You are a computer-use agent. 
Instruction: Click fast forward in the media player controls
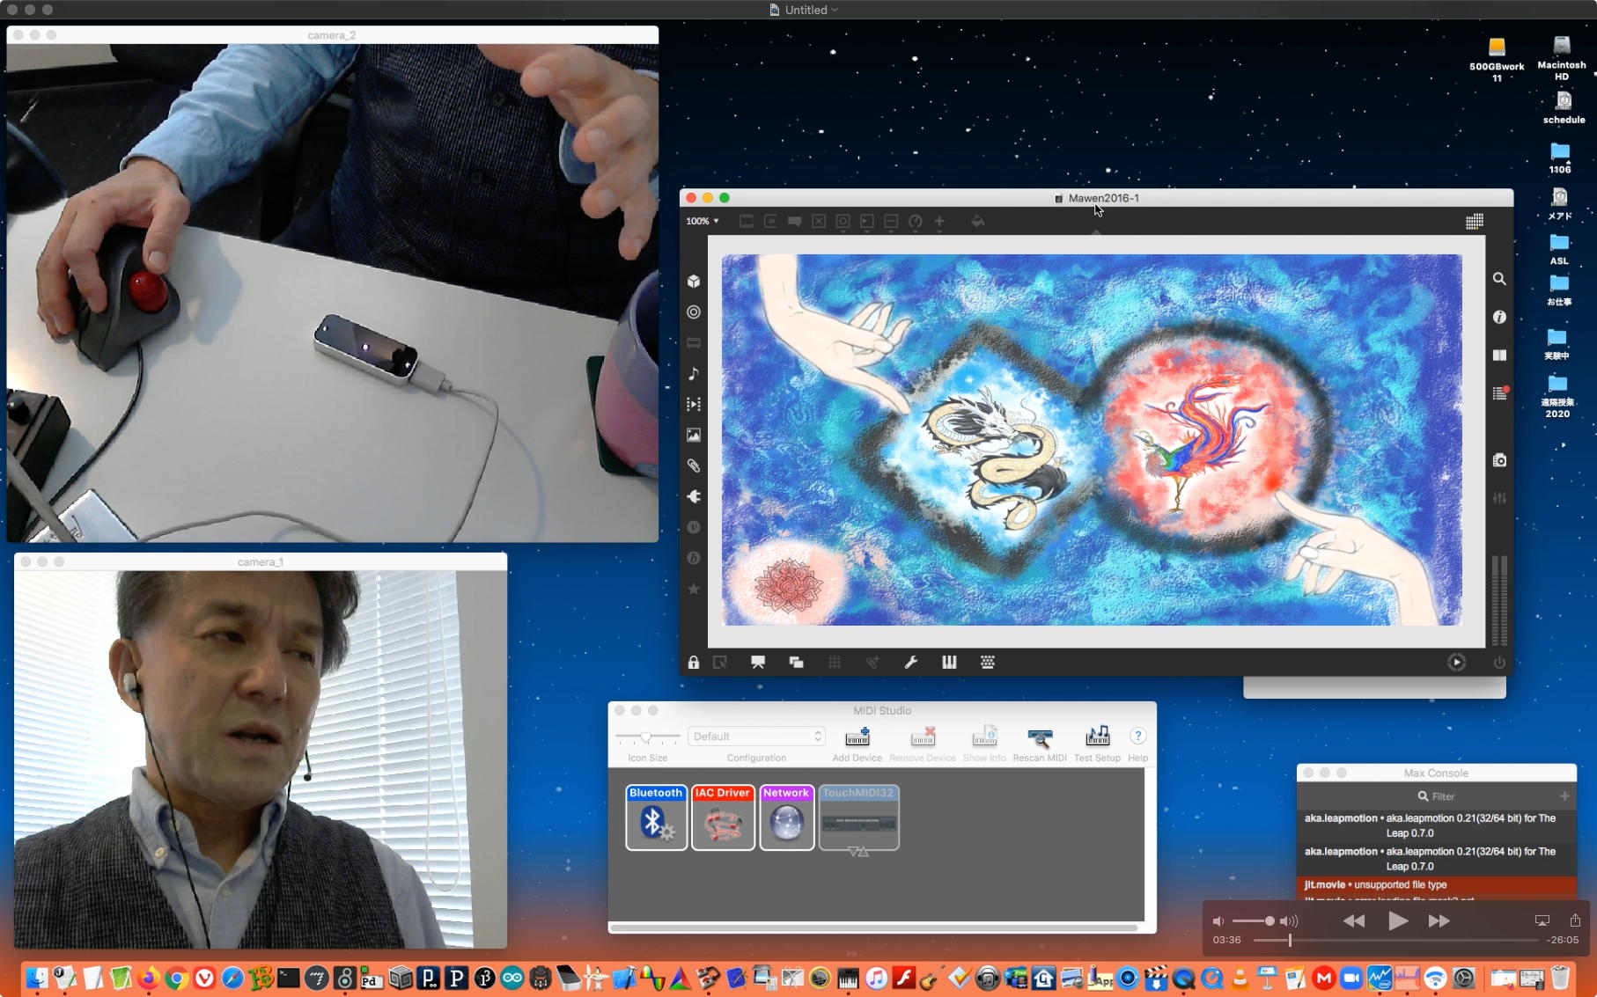click(x=1439, y=921)
